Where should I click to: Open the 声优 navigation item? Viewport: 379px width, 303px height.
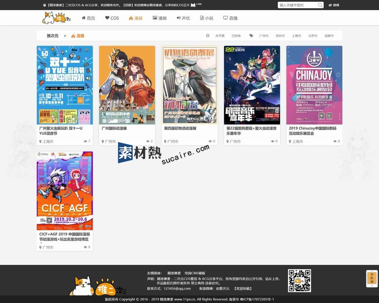tap(183, 18)
